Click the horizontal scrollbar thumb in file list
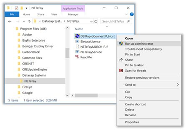 tap(86, 95)
